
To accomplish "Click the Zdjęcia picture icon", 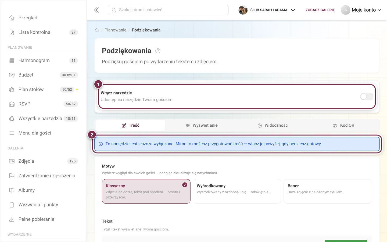I will point(12,161).
